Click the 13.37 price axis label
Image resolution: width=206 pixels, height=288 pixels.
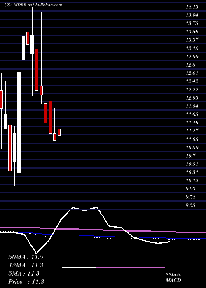192,40
